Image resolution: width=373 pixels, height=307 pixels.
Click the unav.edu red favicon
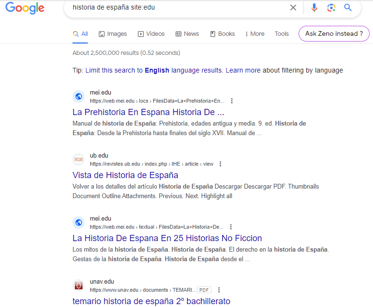coord(79,286)
